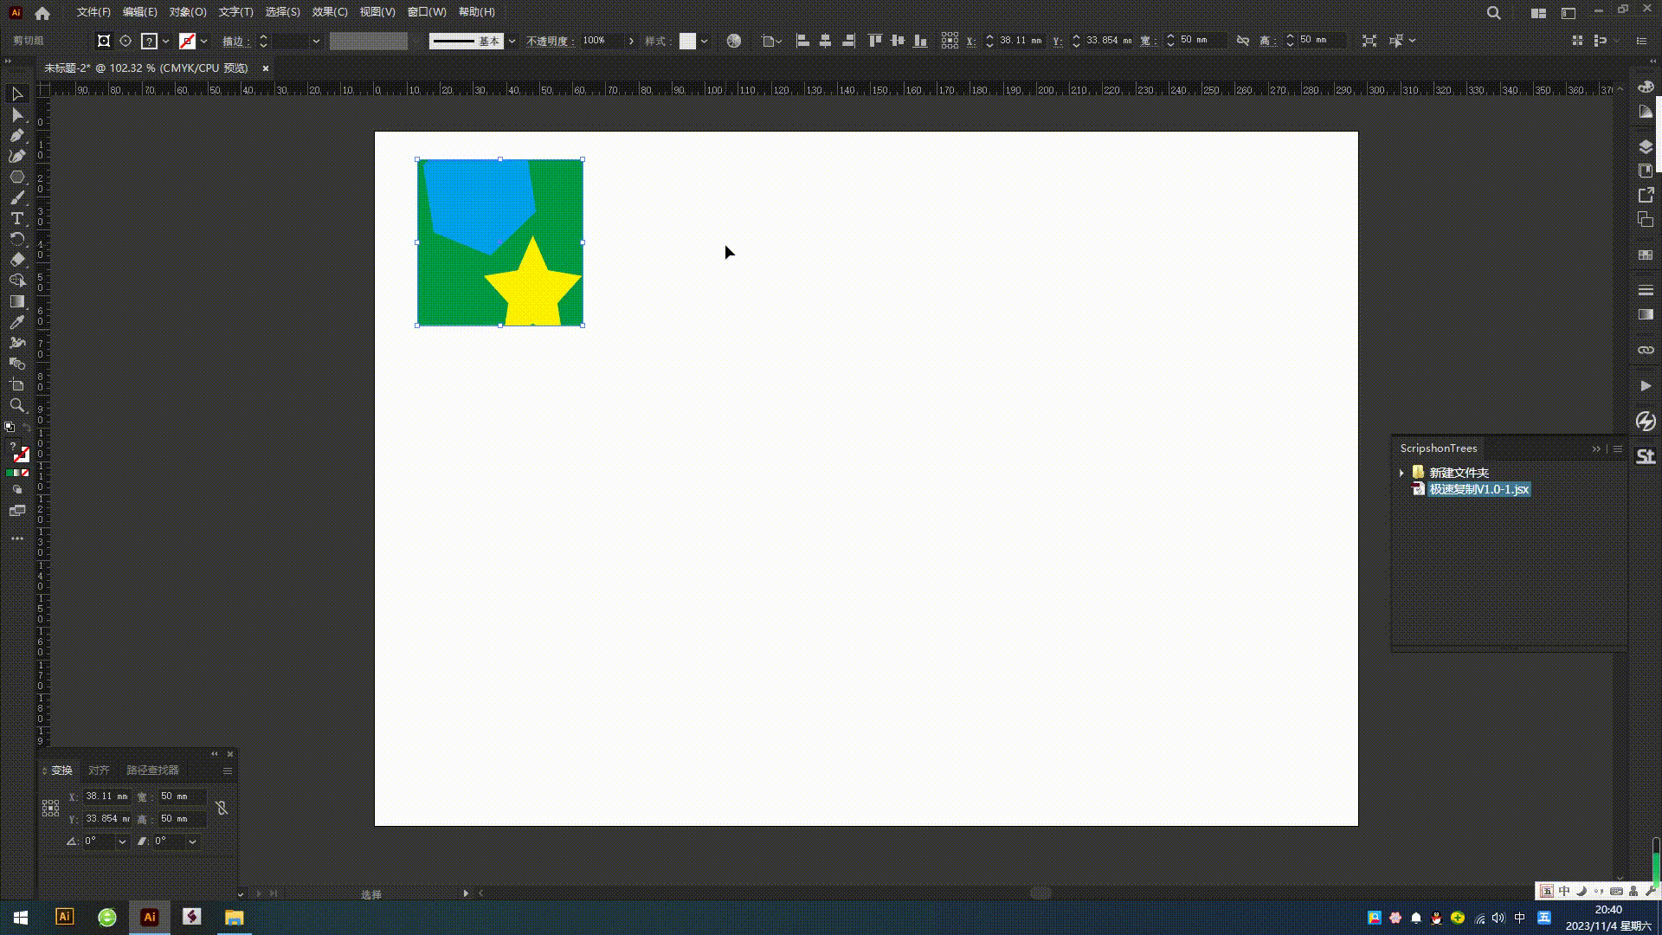The width and height of the screenshot is (1662, 935).
Task: Click the Home icon in top bar
Action: [42, 13]
